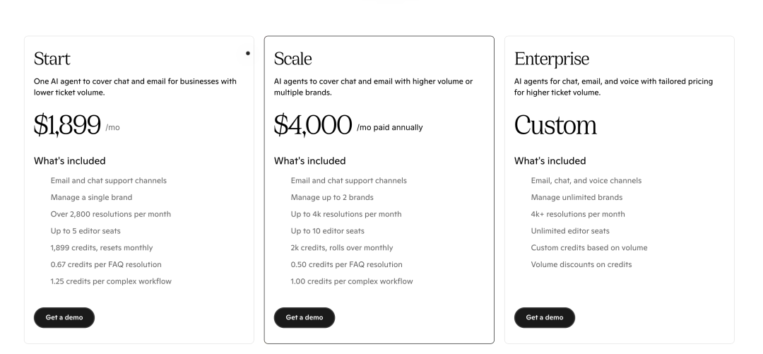Click the $1,899 price text

(x=67, y=125)
